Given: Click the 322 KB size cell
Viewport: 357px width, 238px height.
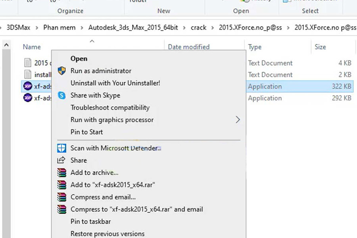Looking at the screenshot, I should coord(341,86).
